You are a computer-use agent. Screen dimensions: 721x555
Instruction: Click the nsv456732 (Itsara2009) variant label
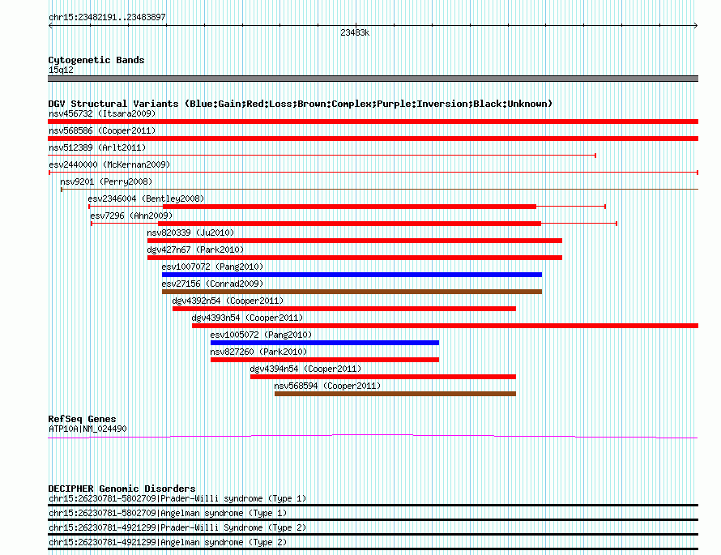pyautogui.click(x=102, y=113)
